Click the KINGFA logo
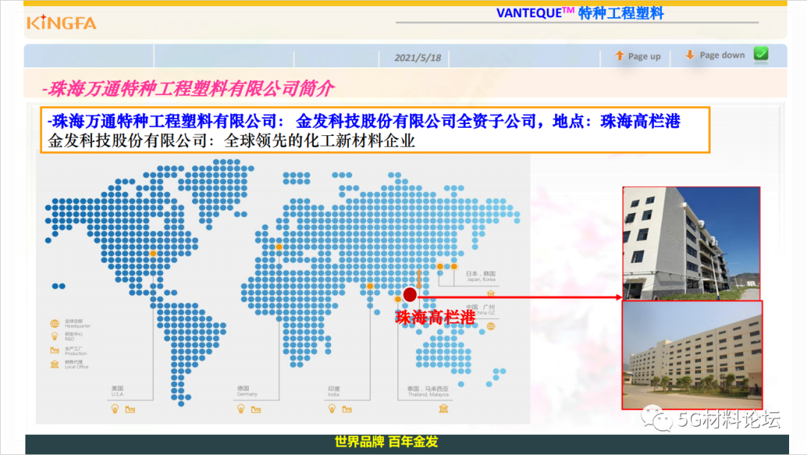 click(x=61, y=22)
